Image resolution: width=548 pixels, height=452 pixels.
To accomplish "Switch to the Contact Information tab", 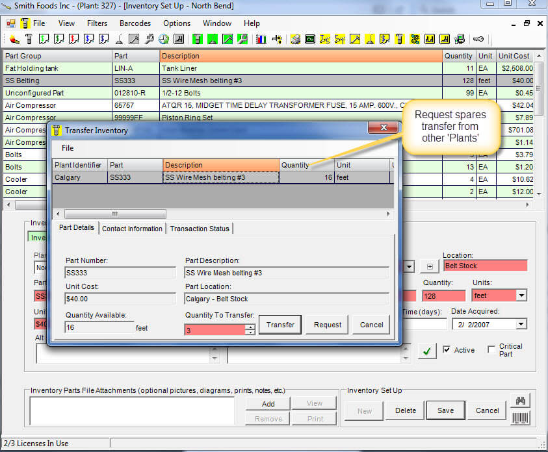I will tap(132, 229).
